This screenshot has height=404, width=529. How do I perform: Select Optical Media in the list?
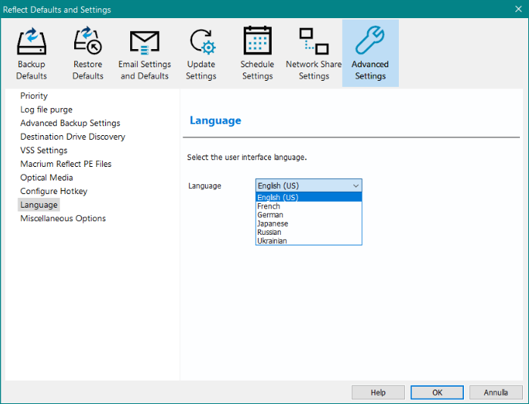(x=47, y=177)
